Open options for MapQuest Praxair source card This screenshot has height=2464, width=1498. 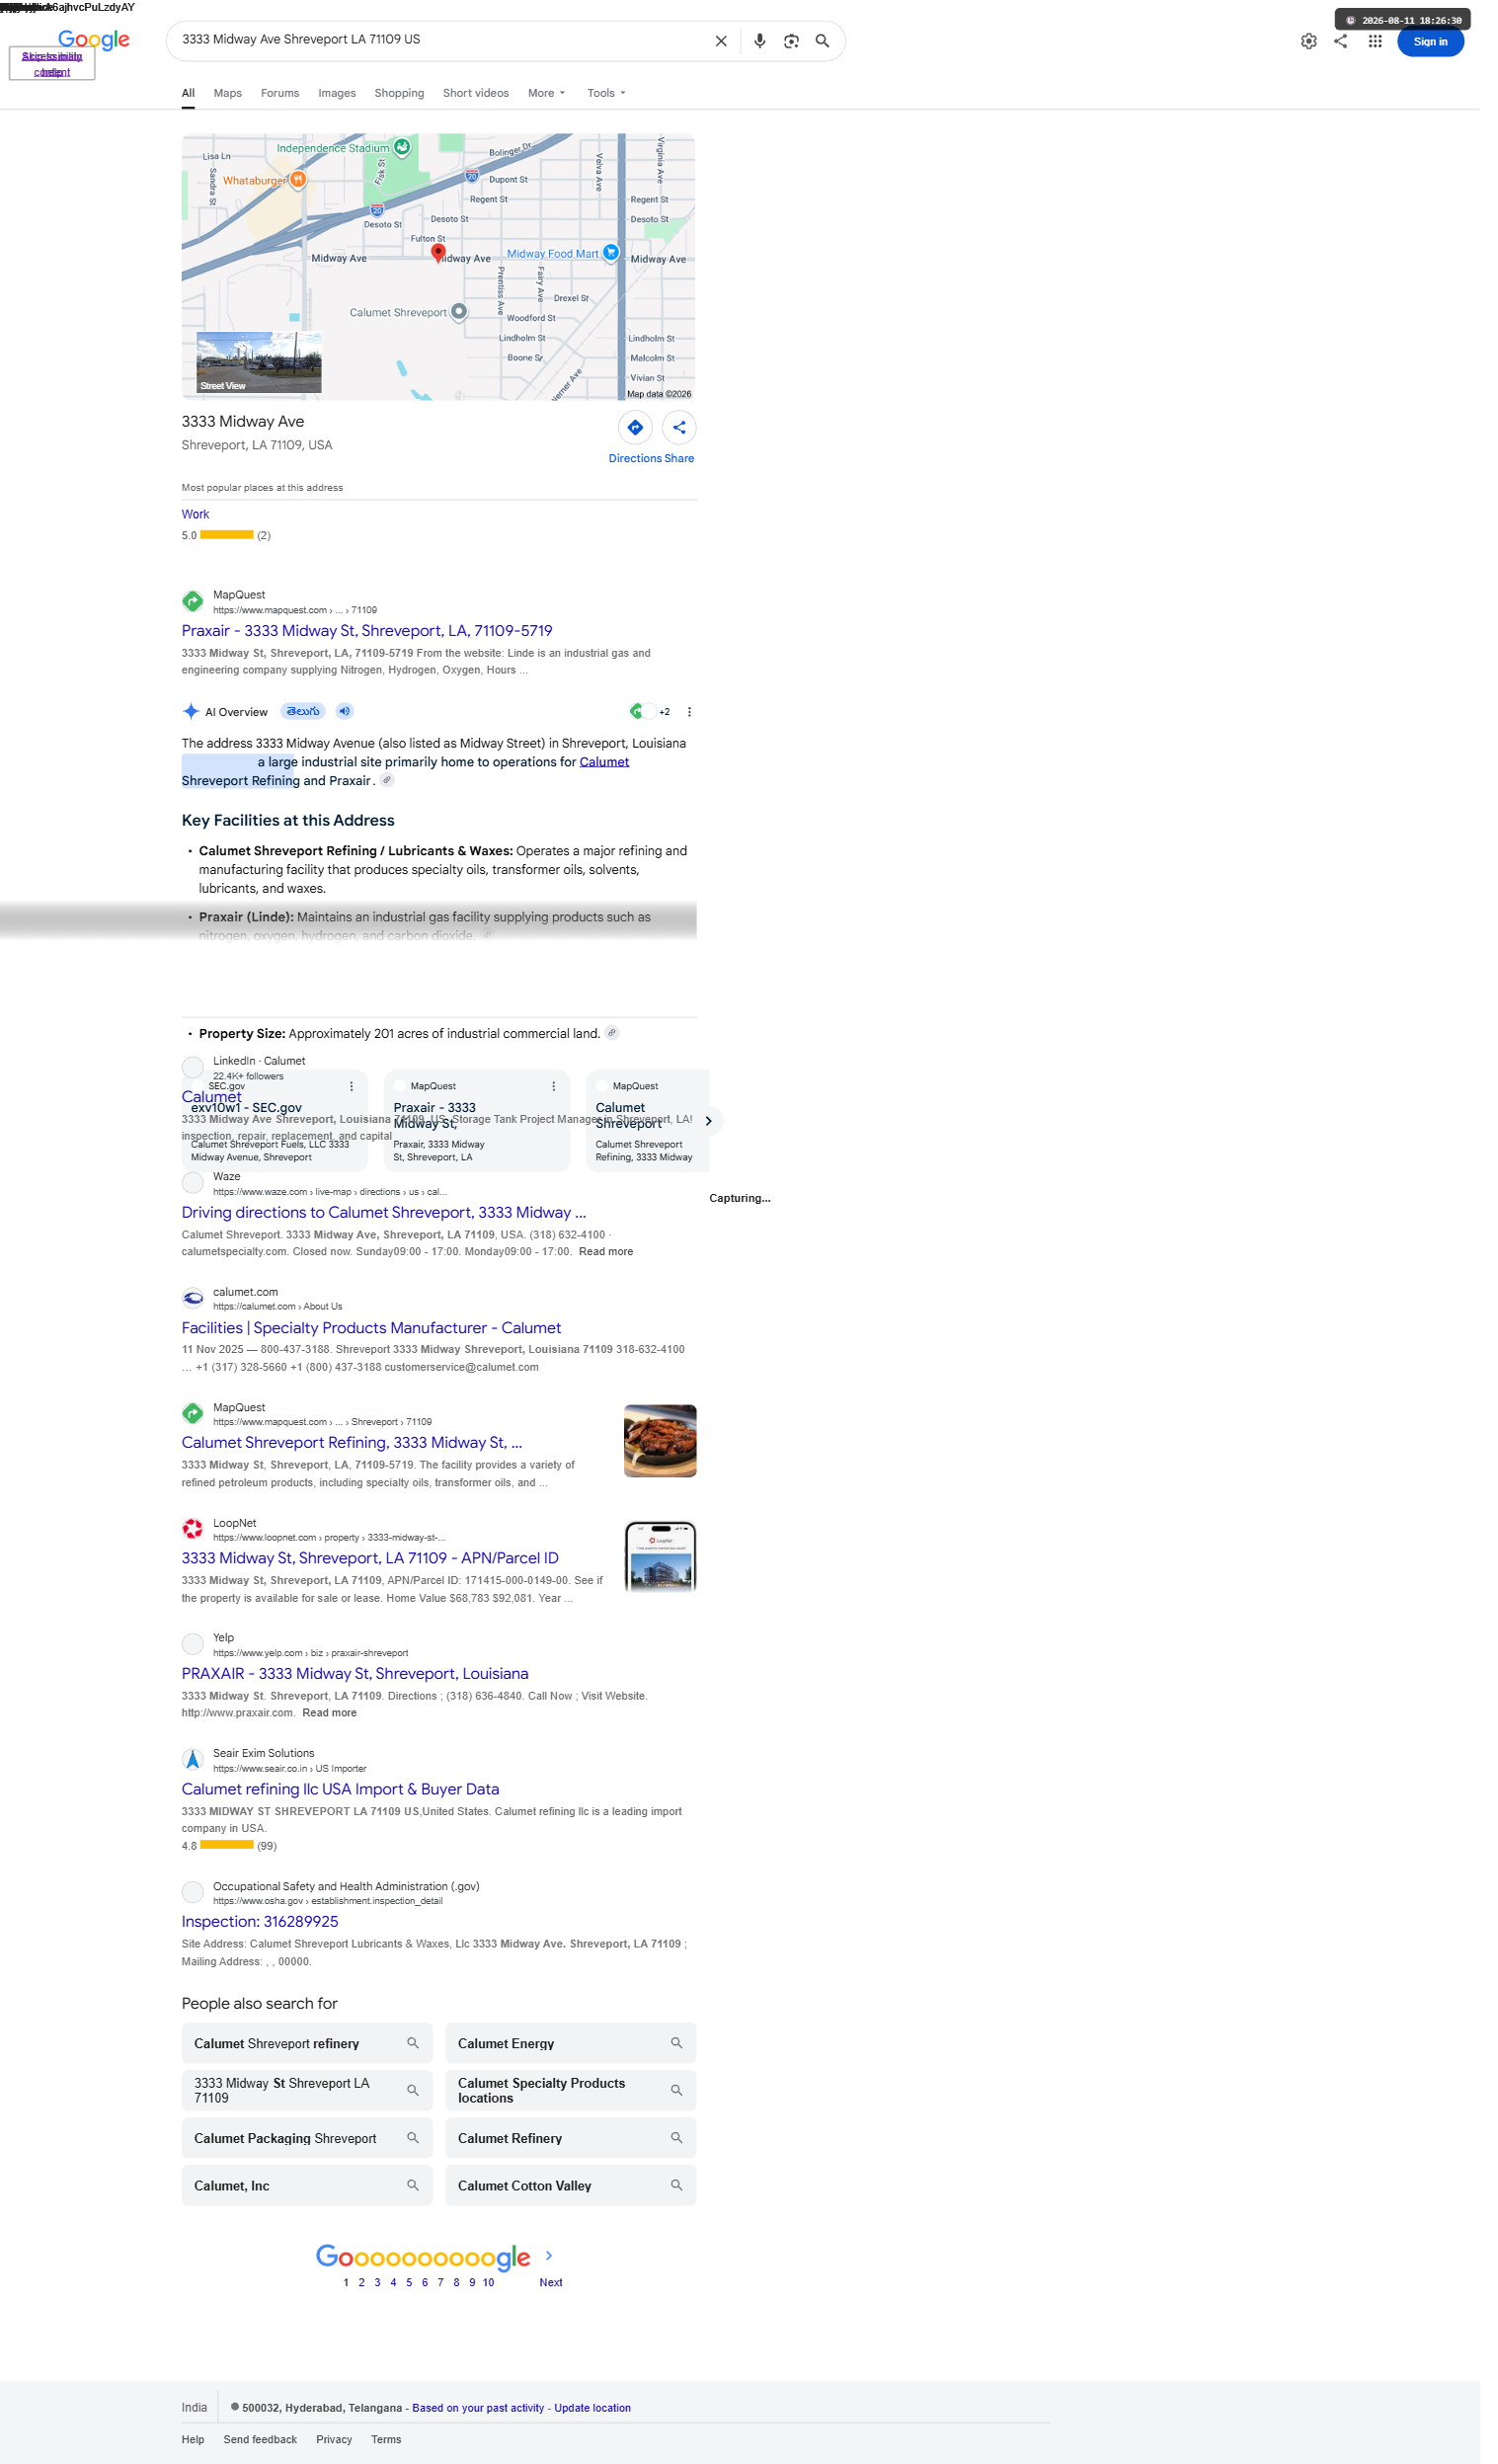click(x=553, y=1086)
